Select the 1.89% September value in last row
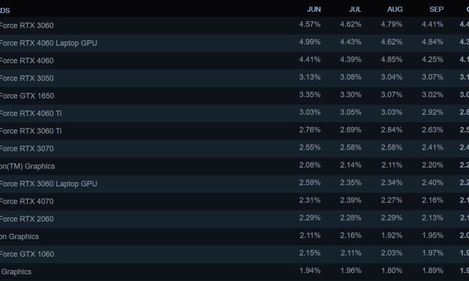The height and width of the screenshot is (281, 469). 432,271
